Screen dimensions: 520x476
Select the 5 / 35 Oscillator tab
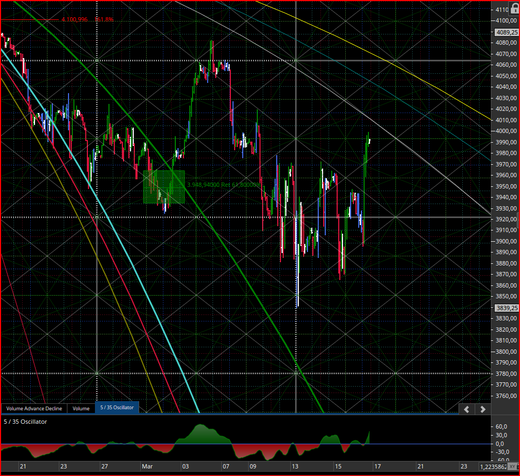pos(117,408)
